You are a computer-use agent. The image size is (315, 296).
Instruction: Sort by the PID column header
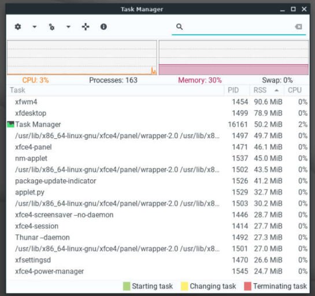click(237, 90)
